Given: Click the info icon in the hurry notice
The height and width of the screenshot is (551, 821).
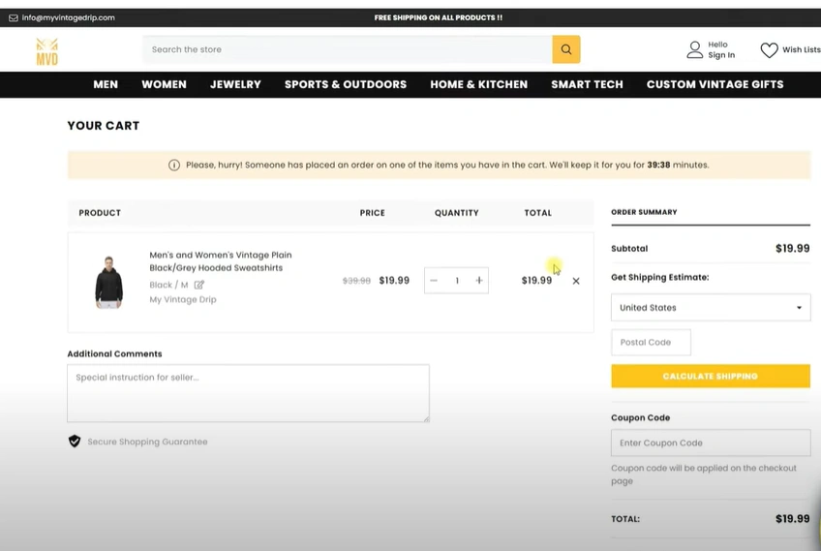Looking at the screenshot, I should pos(174,165).
